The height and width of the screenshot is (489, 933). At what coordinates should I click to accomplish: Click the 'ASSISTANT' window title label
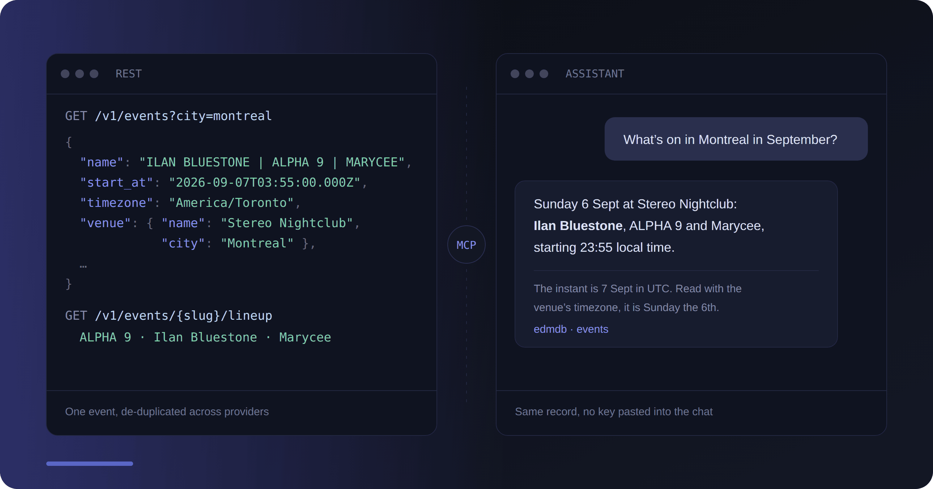point(595,74)
